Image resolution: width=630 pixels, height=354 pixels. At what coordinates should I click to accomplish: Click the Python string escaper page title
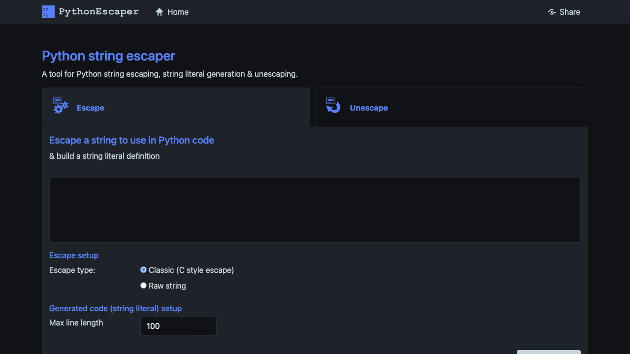108,56
